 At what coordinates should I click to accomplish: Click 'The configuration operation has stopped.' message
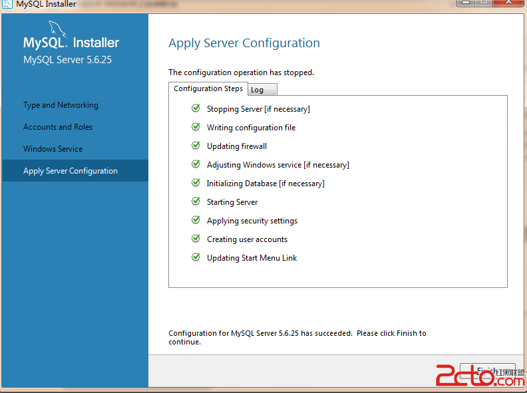tap(241, 72)
